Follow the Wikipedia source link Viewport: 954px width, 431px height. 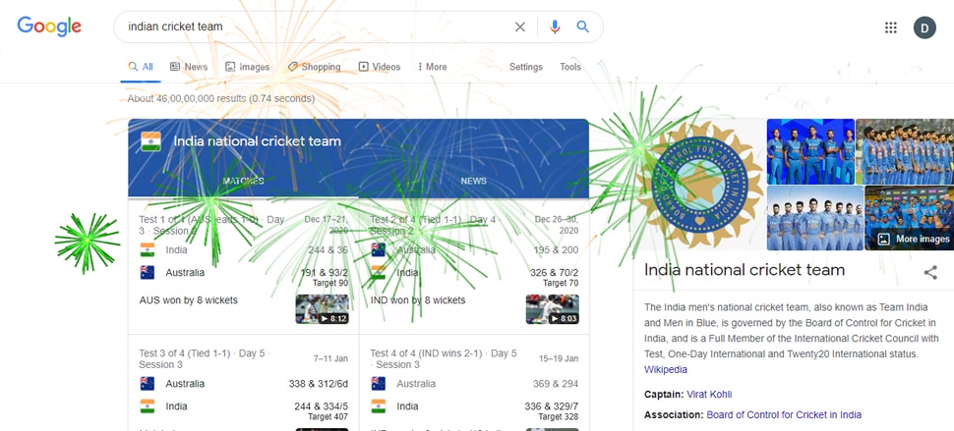coord(666,369)
